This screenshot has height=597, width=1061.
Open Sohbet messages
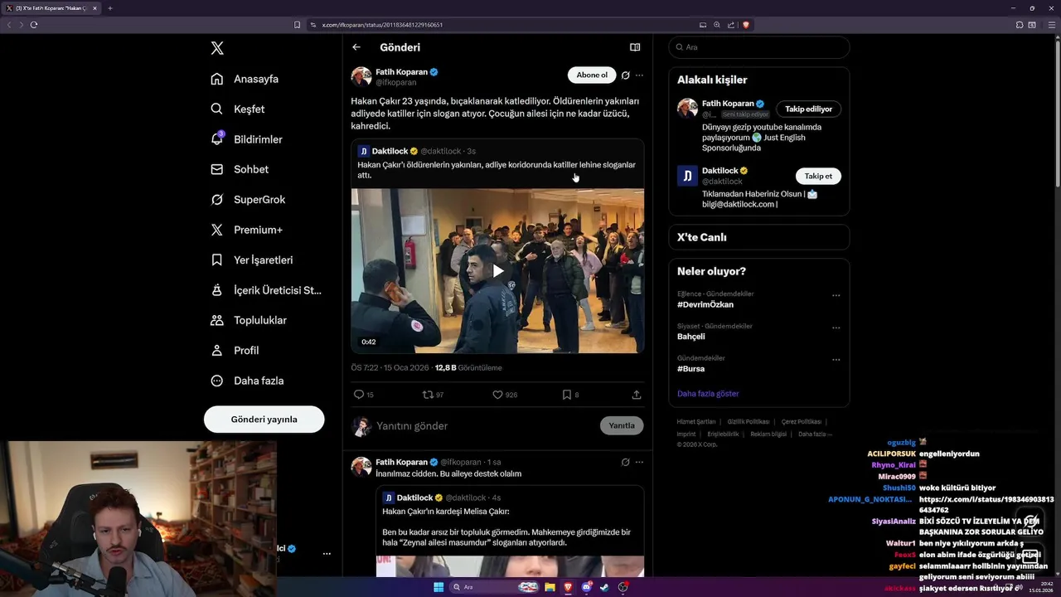click(x=240, y=169)
